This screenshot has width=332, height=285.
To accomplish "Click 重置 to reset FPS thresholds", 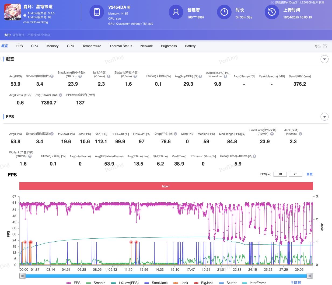I will pos(309,174).
